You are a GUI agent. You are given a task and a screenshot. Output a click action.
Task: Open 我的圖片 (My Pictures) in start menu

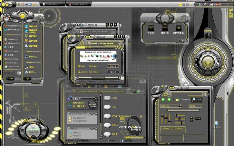[31, 36]
